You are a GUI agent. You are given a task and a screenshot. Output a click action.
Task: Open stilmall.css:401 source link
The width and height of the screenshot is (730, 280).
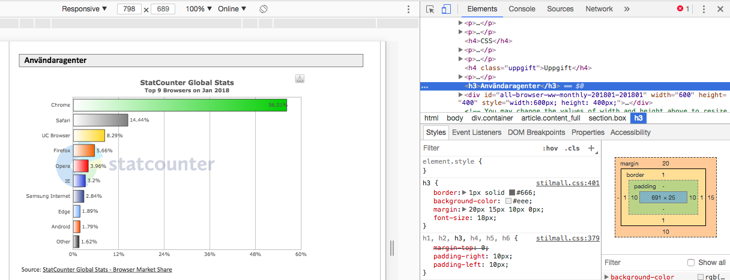(567, 183)
